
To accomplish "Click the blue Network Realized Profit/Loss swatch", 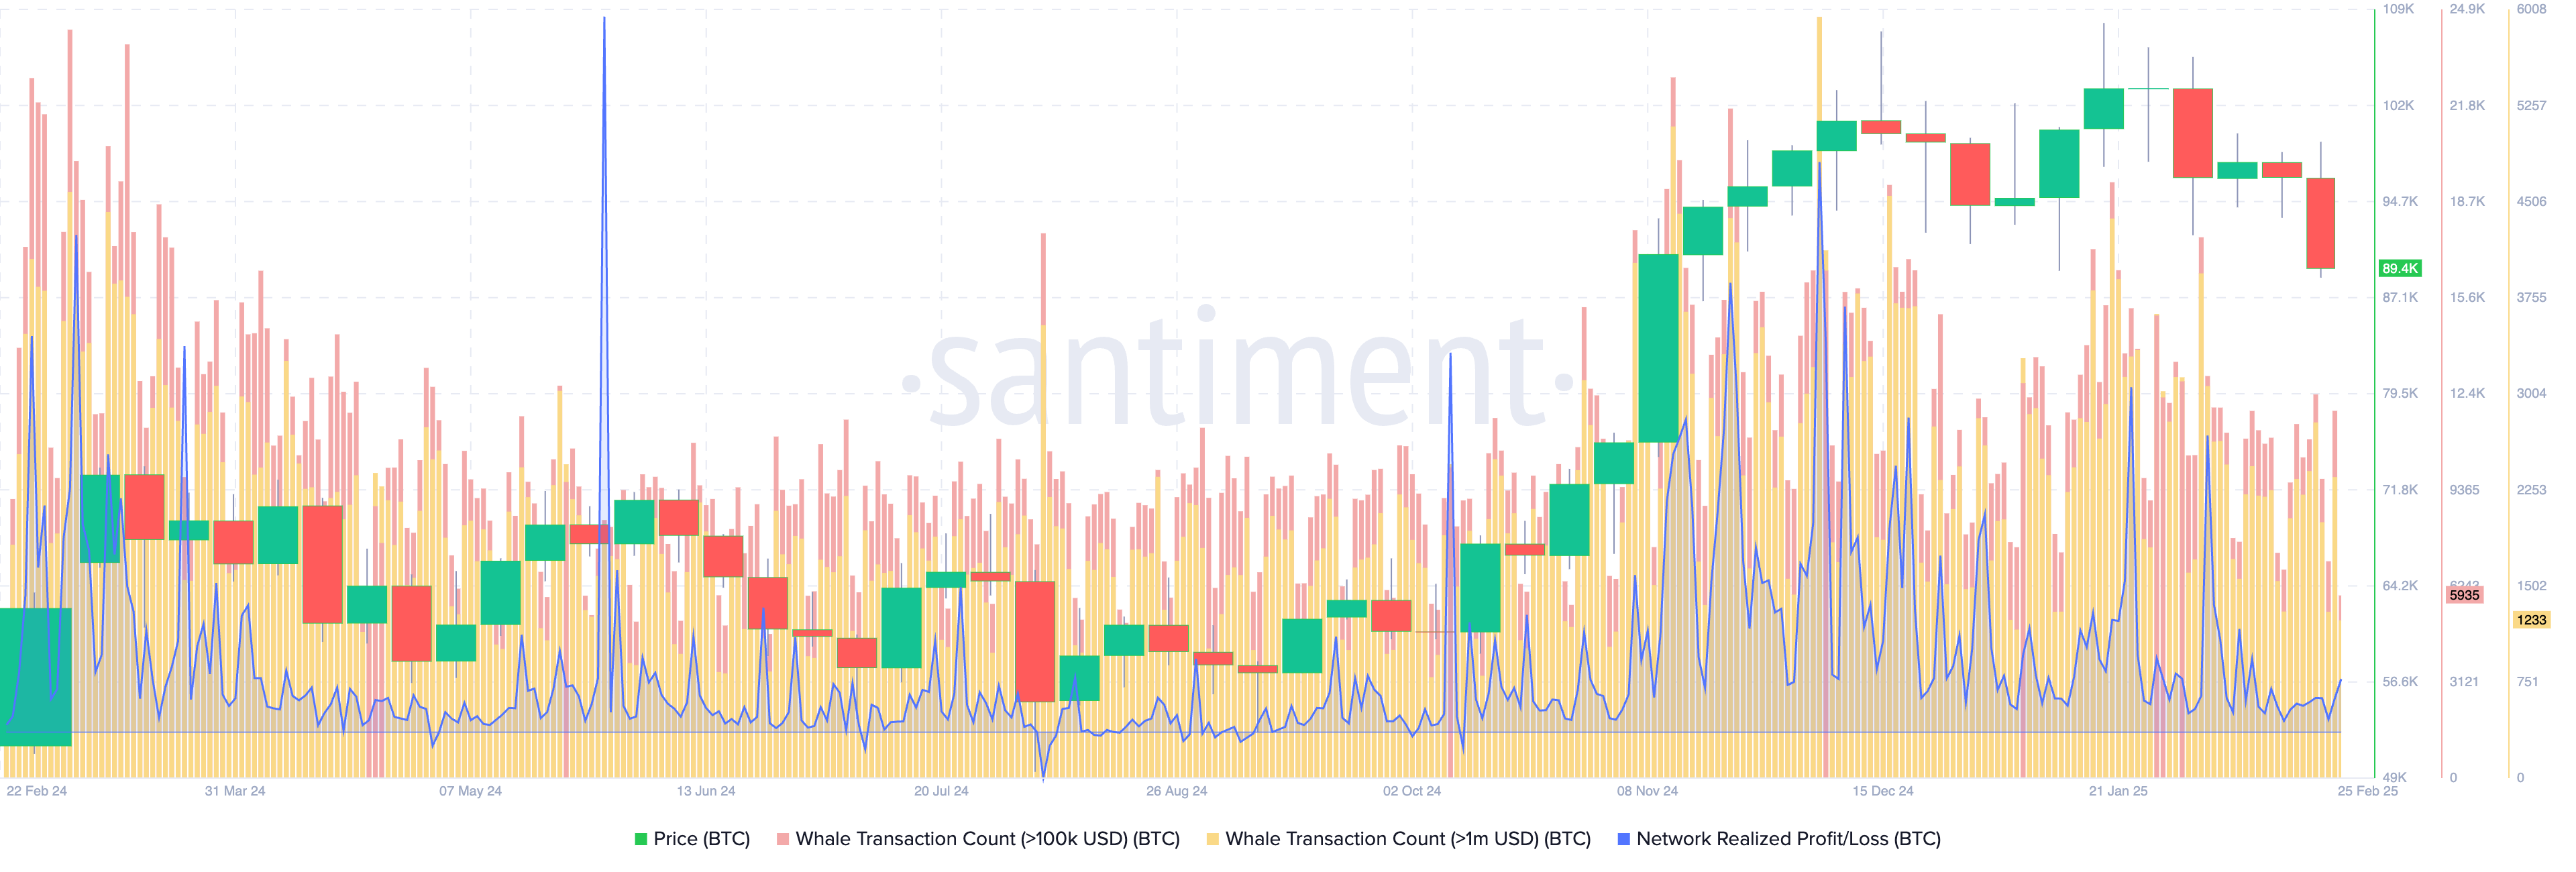I will [1623, 839].
